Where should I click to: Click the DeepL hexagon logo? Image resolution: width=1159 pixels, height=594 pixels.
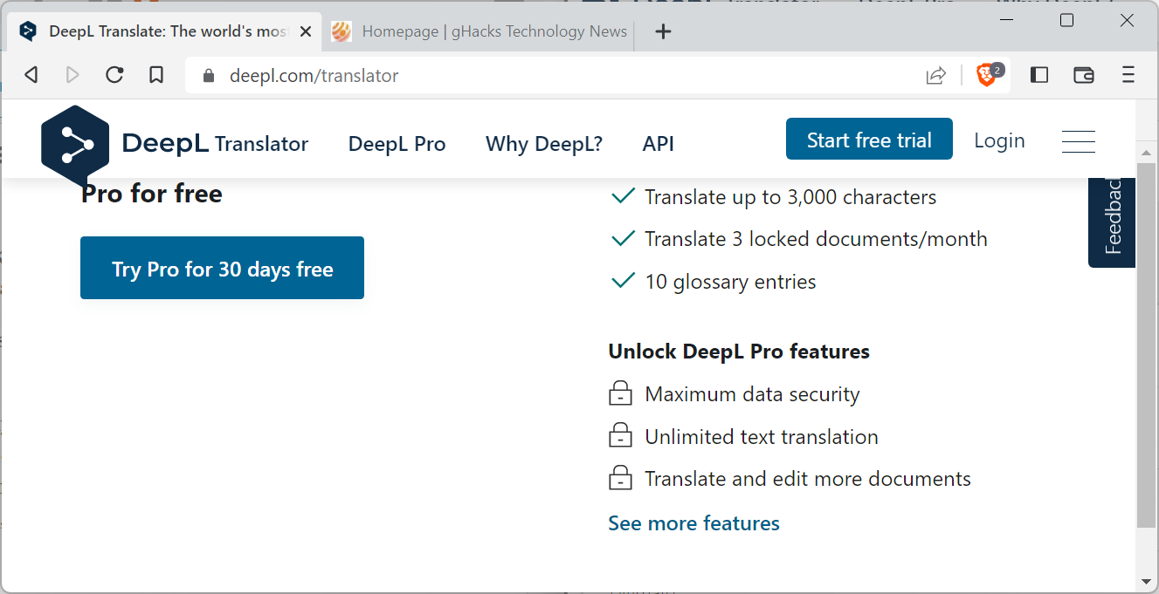pyautogui.click(x=75, y=144)
